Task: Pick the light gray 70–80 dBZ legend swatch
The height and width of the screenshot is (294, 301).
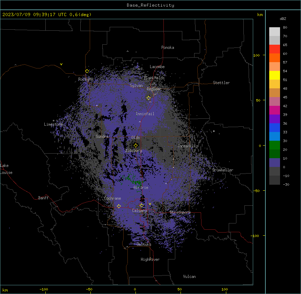Action: tap(274, 32)
